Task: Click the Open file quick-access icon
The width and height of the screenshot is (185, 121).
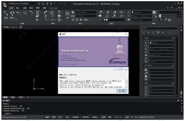Action: pos(43,4)
